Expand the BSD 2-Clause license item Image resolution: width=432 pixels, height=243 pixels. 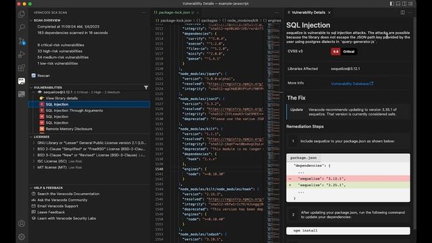(x=34, y=148)
